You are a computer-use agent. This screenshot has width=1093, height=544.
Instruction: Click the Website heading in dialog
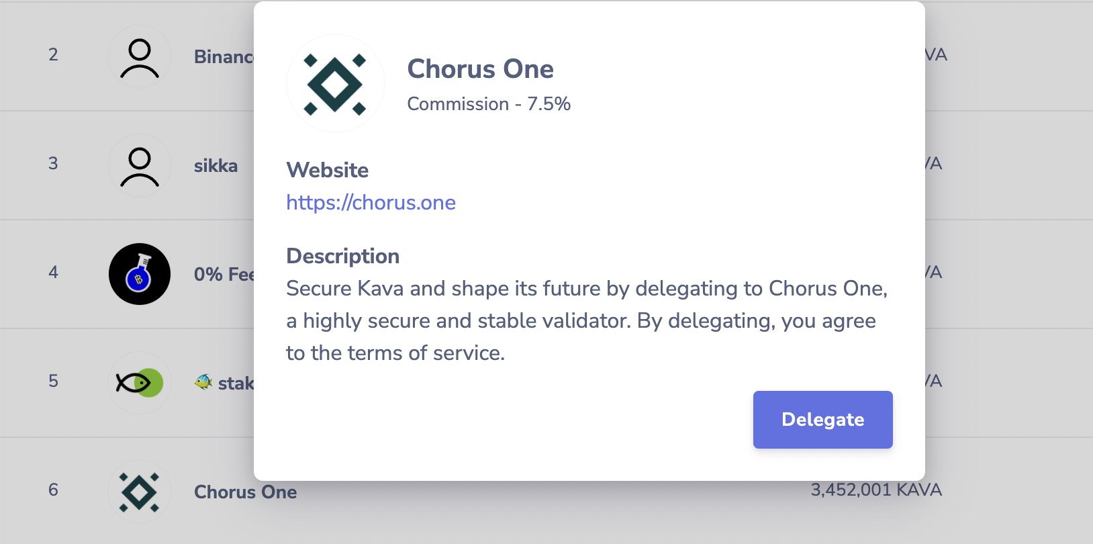327,171
